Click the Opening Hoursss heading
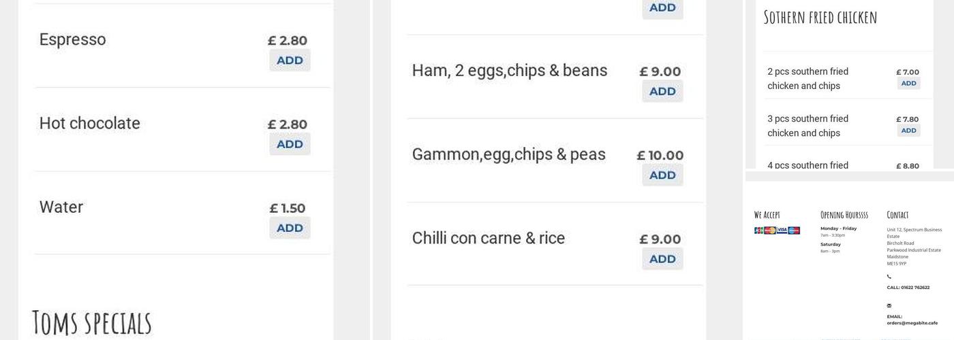 coord(844,215)
